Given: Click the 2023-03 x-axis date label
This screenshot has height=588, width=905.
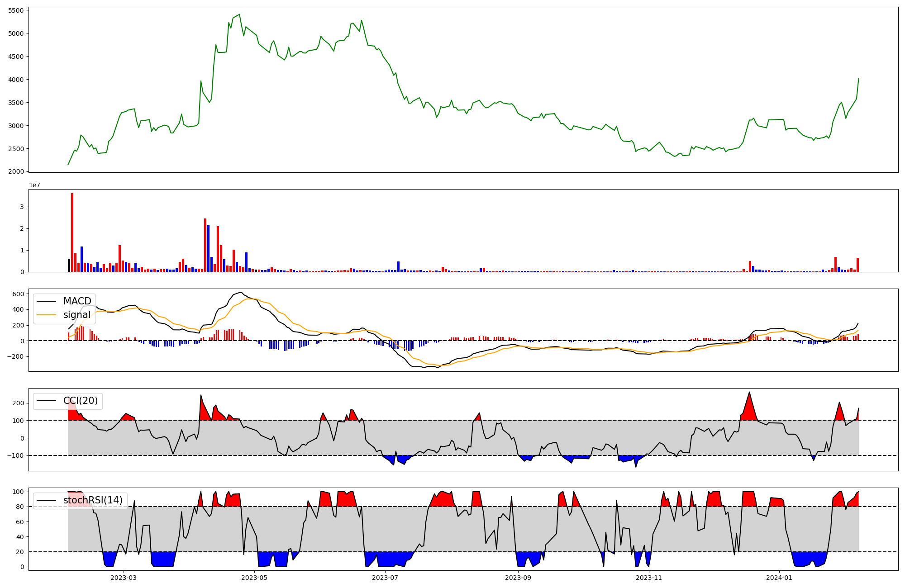Looking at the screenshot, I should pos(124,578).
